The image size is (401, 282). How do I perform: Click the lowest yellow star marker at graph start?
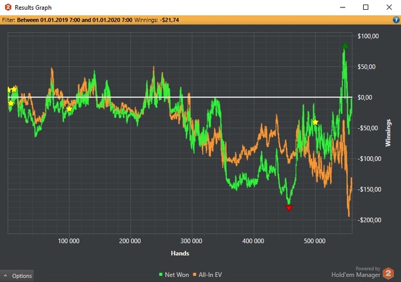point(11,104)
